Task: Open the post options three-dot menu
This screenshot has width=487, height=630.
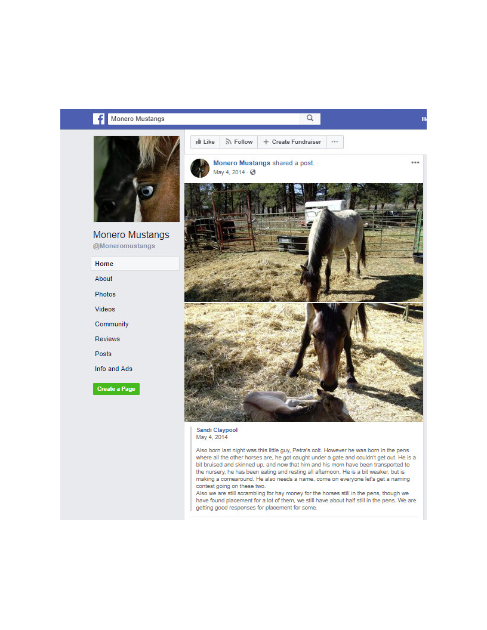Action: click(415, 163)
